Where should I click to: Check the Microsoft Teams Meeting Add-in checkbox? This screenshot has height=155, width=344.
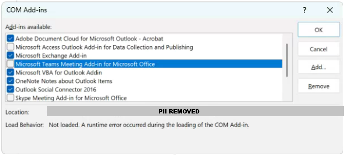tap(10, 64)
